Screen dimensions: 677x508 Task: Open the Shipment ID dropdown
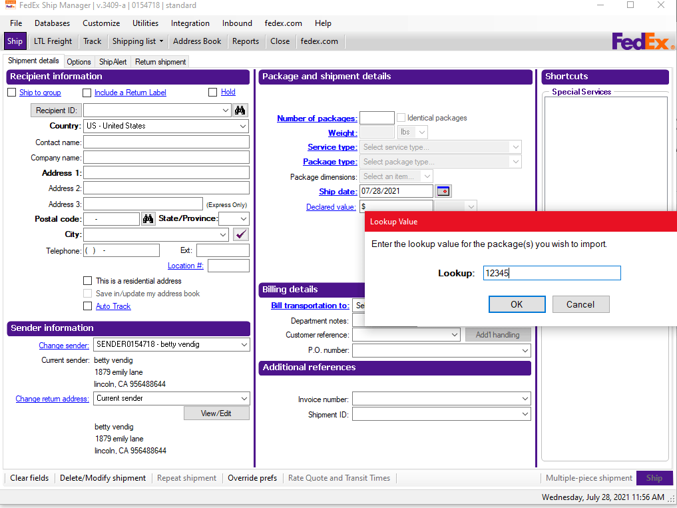click(525, 414)
